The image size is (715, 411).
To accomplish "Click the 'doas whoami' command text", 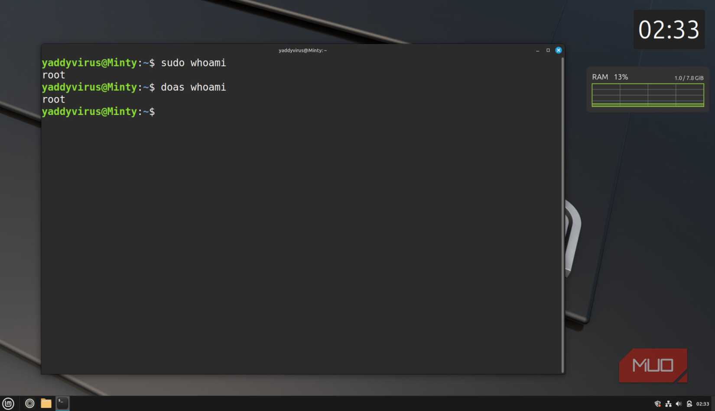I will point(193,87).
